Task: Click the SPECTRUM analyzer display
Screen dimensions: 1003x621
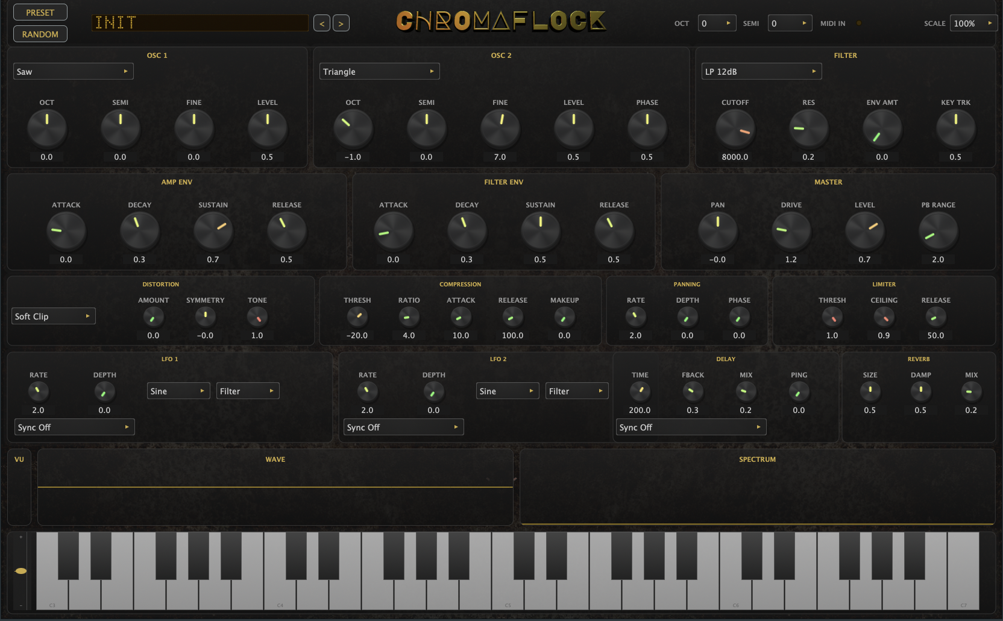Action: [x=758, y=487]
